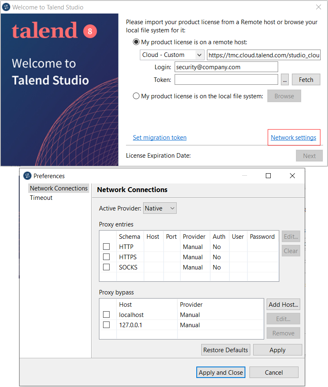Tick the HTTPS proxy entry checkbox

[106, 257]
